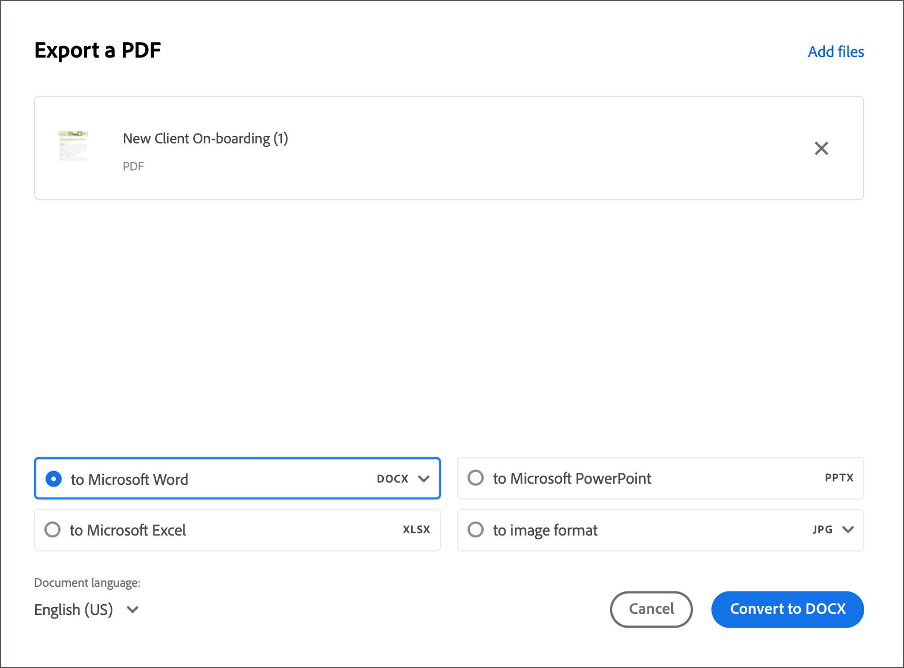
Task: Select the to image format radio button
Action: pyautogui.click(x=476, y=530)
